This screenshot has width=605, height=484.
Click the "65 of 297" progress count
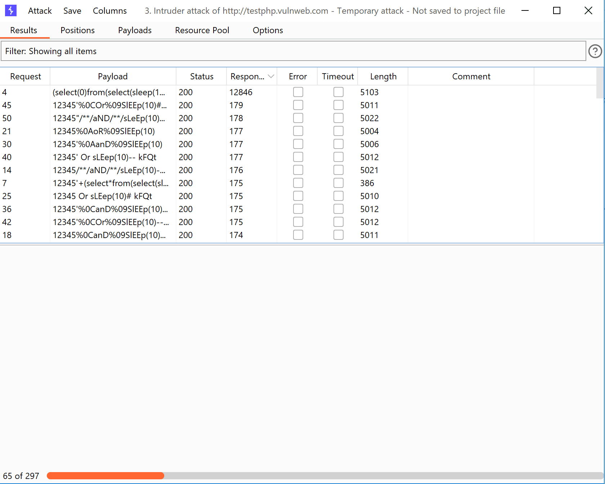pos(21,476)
